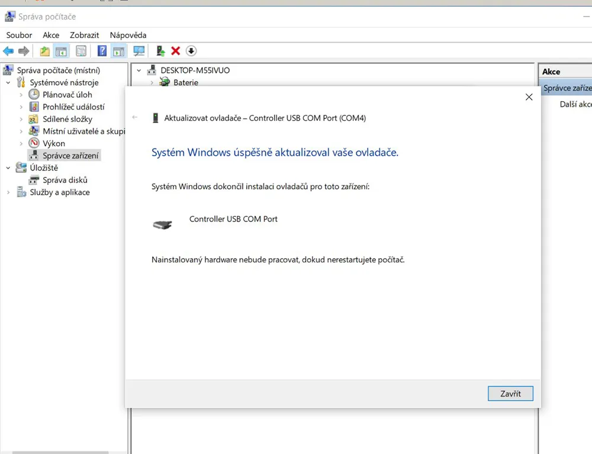The width and height of the screenshot is (592, 454).
Task: Collapse the Úložiště node
Action: [x=8, y=168]
